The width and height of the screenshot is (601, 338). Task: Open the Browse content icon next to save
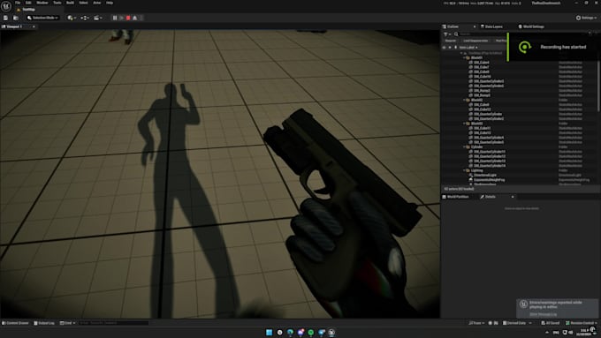point(16,18)
